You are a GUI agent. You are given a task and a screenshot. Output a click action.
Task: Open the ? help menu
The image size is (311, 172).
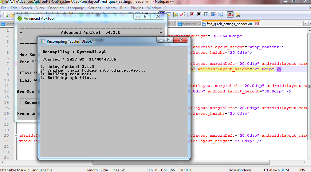point(166,8)
